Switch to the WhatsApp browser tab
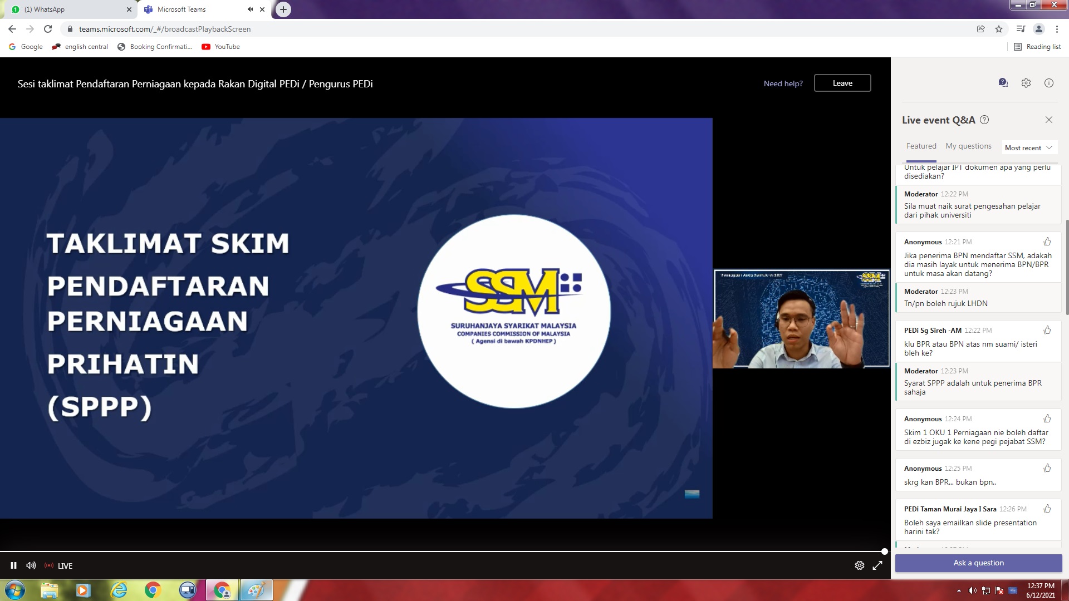Screen dimensions: 1069x601 pos(71,9)
